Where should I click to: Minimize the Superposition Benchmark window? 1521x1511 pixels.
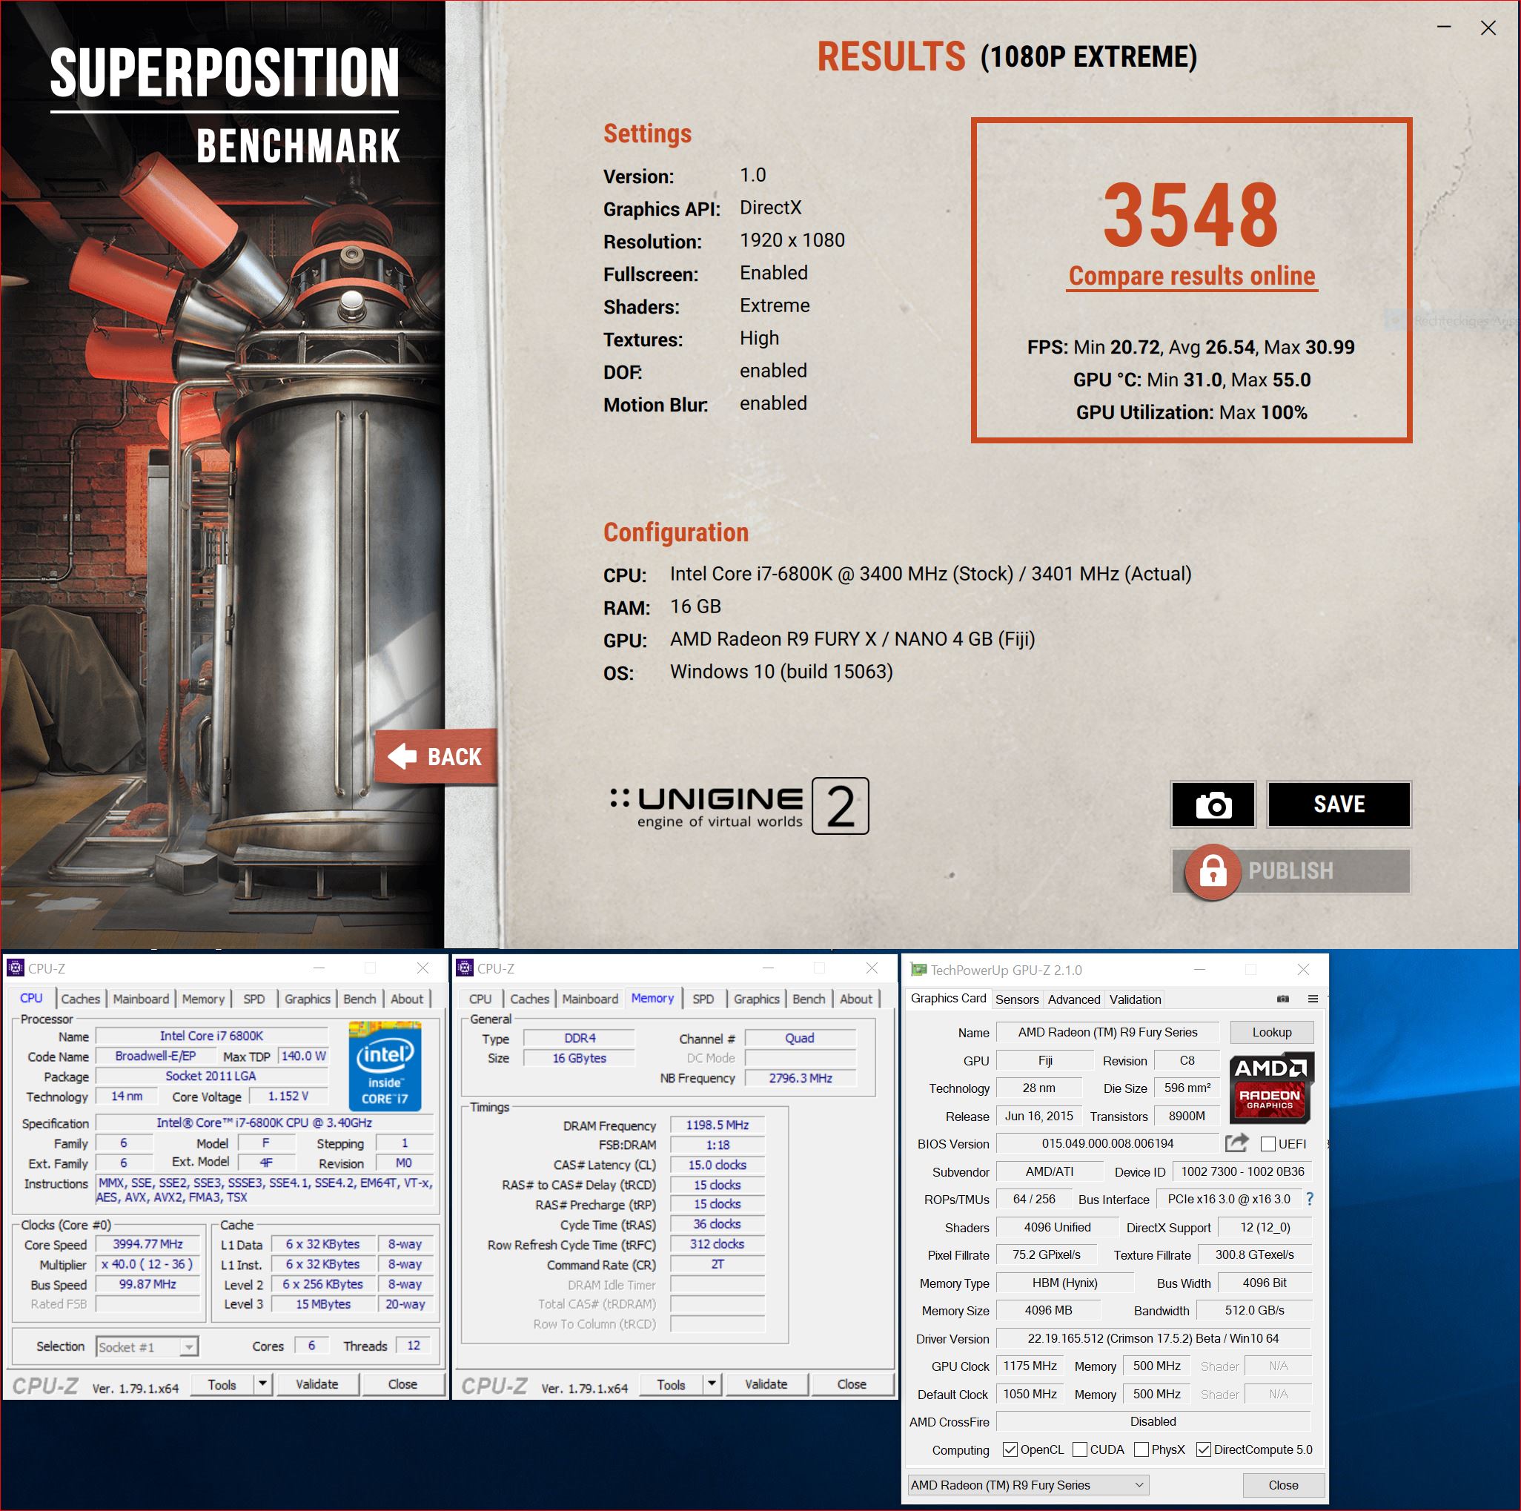(1443, 27)
